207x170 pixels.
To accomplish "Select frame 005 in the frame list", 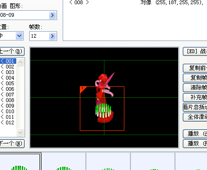I will 8,83.
